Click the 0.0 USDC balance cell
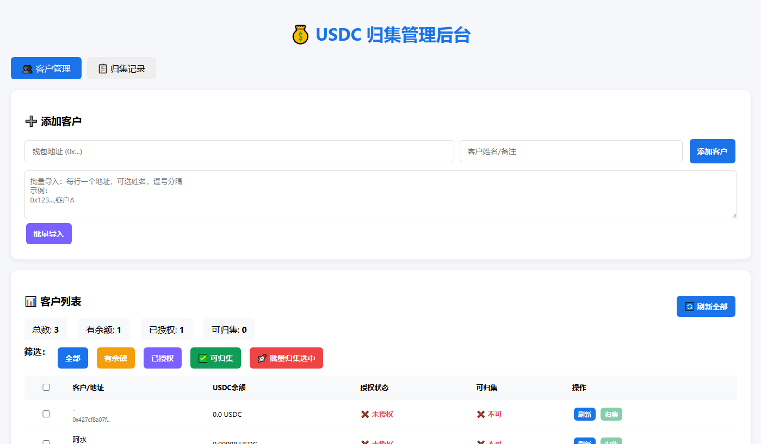The image size is (761, 444). coord(227,415)
